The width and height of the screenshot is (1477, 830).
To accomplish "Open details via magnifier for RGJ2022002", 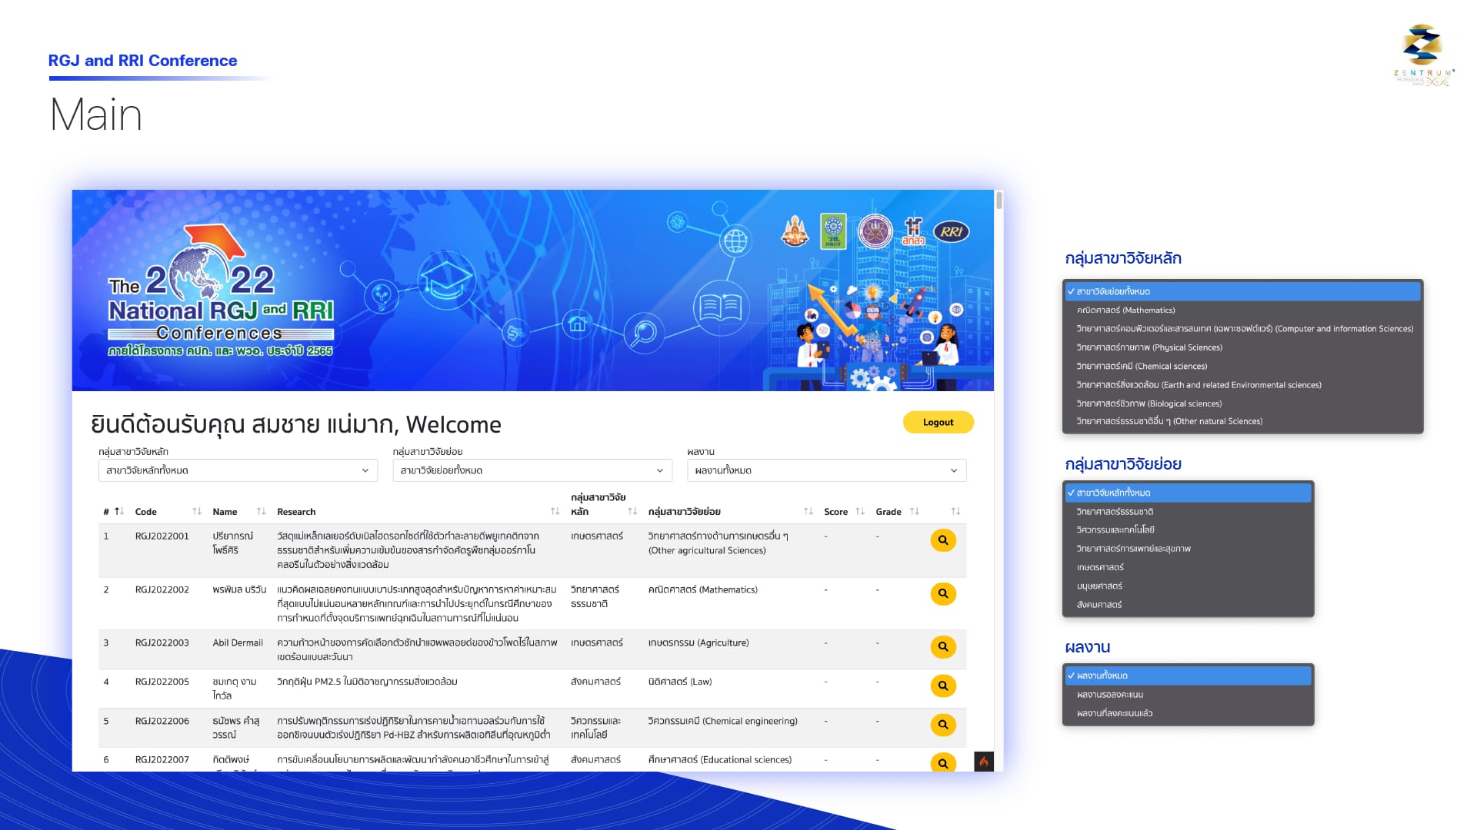I will pyautogui.click(x=942, y=593).
